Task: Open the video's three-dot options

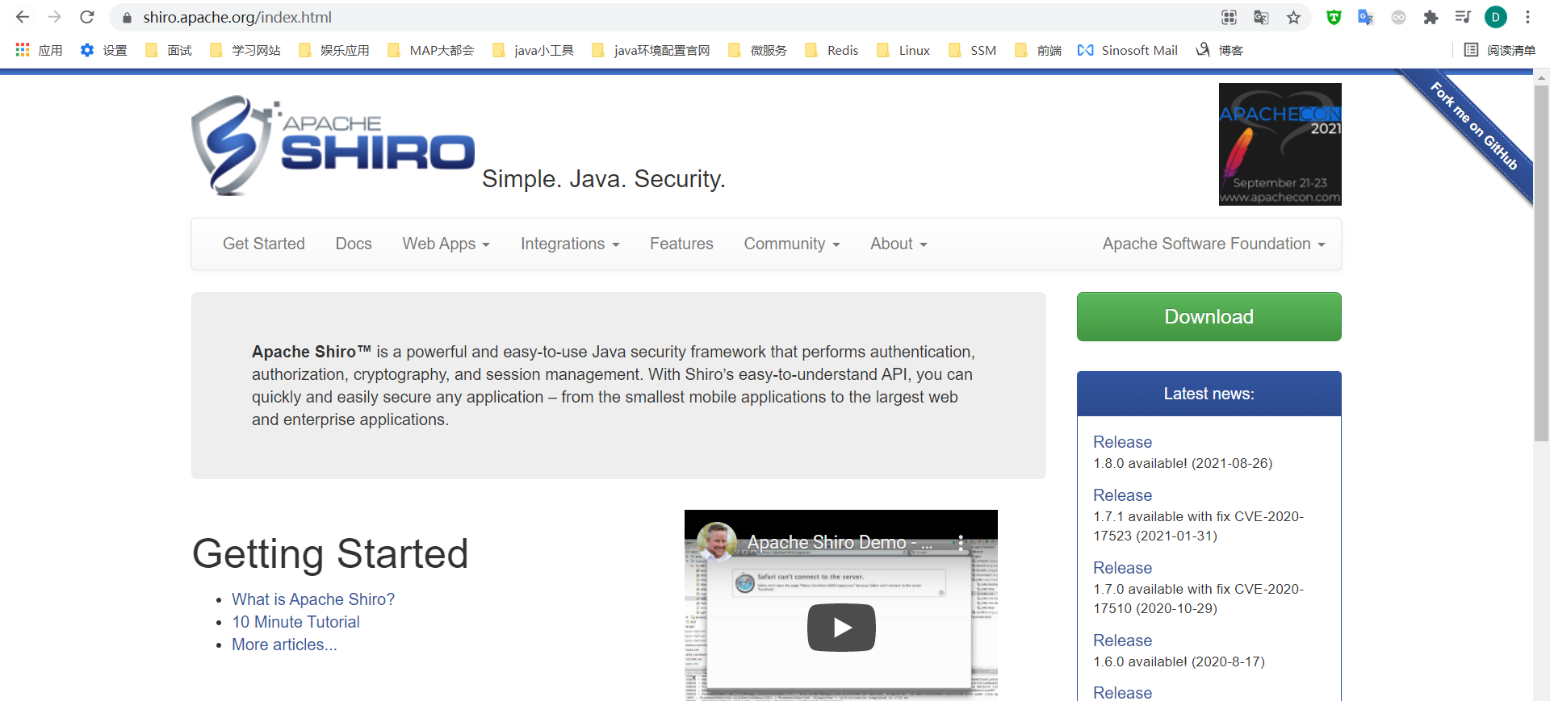Action: pos(961,543)
